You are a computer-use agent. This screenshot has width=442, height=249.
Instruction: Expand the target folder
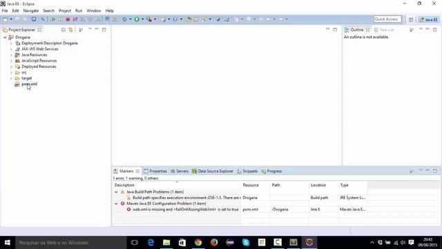point(11,78)
